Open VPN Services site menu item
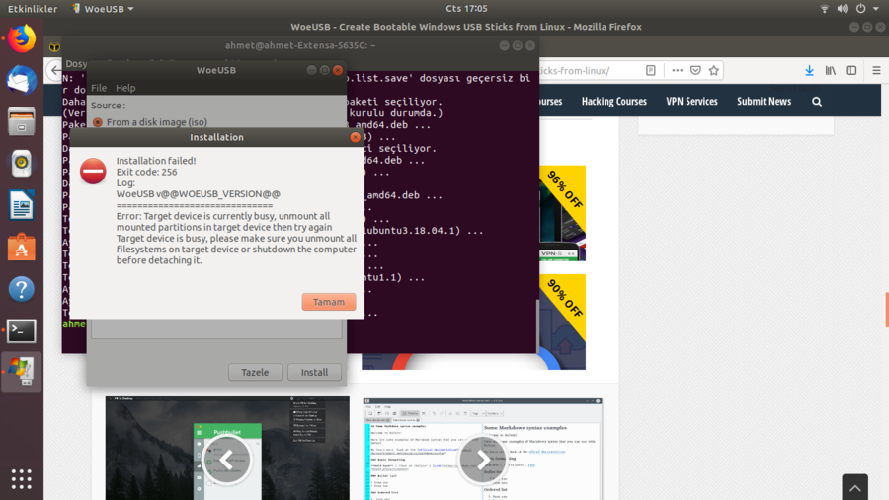The width and height of the screenshot is (889, 500). (x=691, y=102)
